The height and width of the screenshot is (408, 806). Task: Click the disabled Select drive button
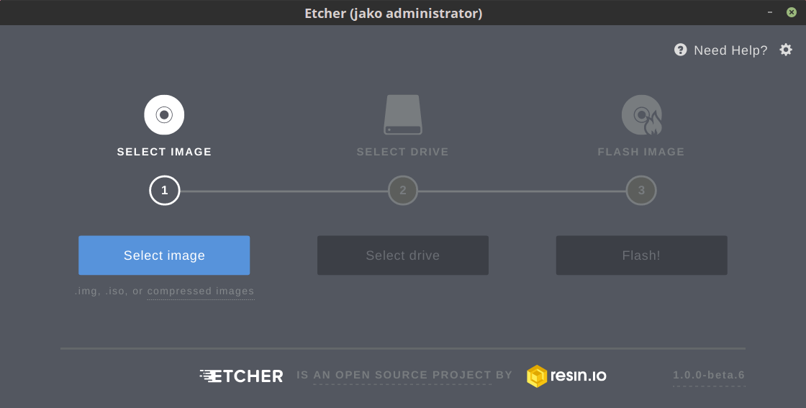point(402,255)
